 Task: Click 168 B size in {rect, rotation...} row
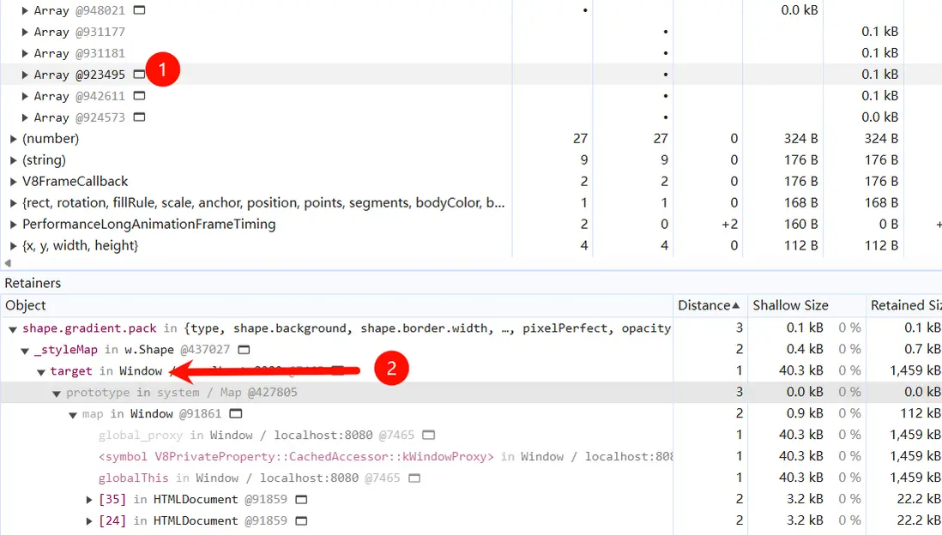point(800,203)
